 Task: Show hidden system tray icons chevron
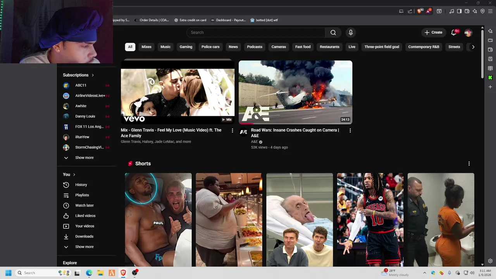tap(425, 273)
